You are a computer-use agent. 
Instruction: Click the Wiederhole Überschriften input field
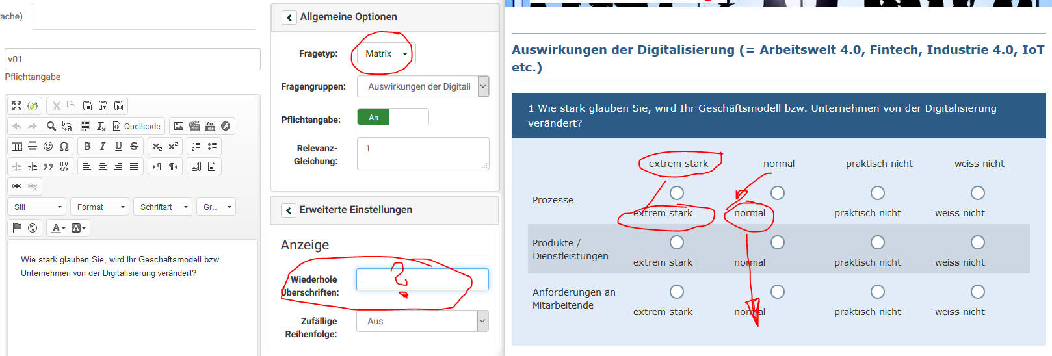[423, 279]
